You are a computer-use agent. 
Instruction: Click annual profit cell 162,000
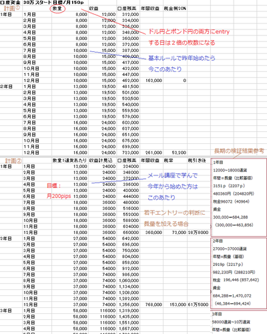coord(154,81)
